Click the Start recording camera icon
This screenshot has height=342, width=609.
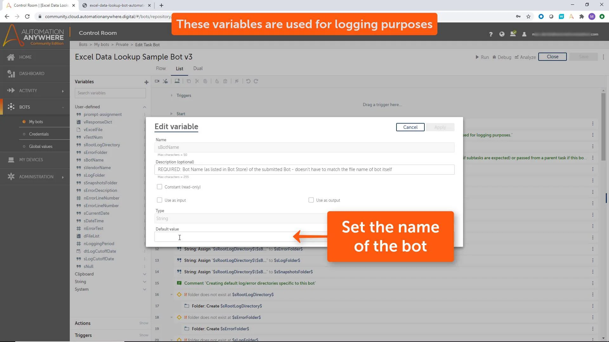click(157, 81)
